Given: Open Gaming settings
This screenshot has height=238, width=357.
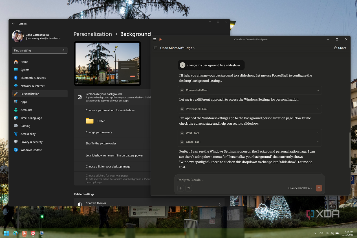Looking at the screenshot, I should pyautogui.click(x=39, y=126).
